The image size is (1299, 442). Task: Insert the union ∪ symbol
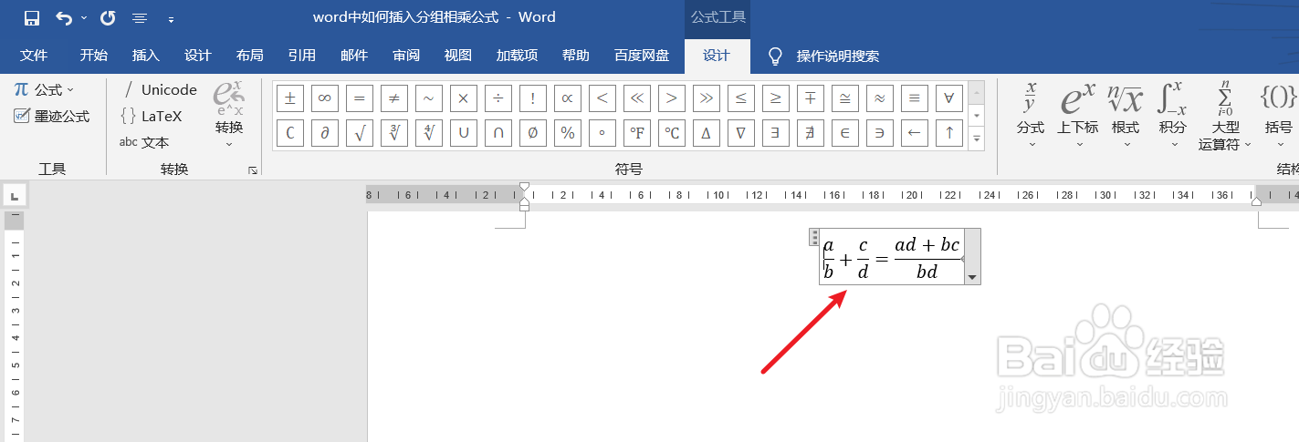point(464,133)
